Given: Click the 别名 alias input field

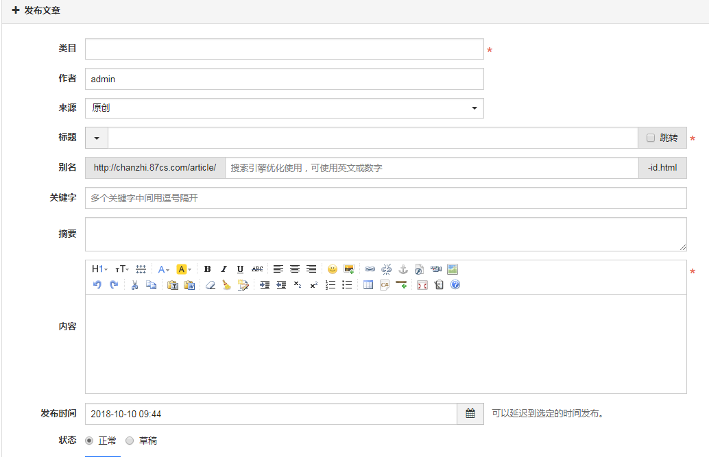Looking at the screenshot, I should click(432, 168).
